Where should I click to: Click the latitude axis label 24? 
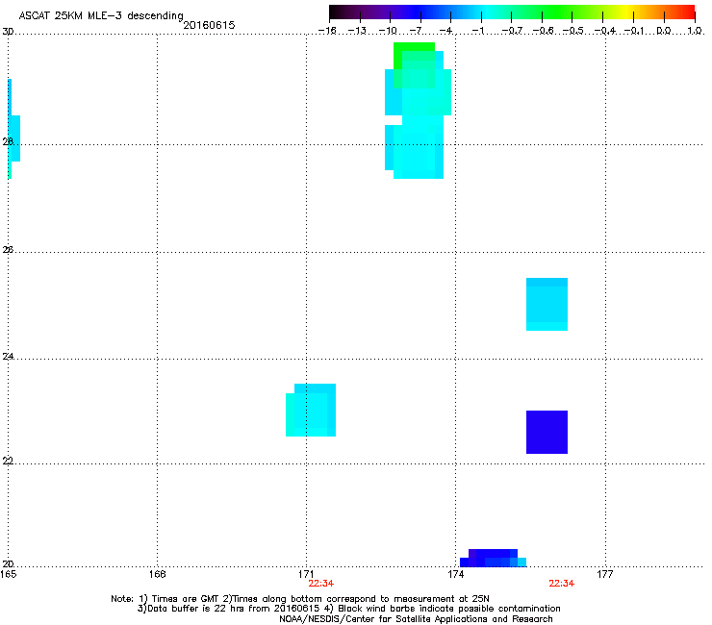(8, 357)
